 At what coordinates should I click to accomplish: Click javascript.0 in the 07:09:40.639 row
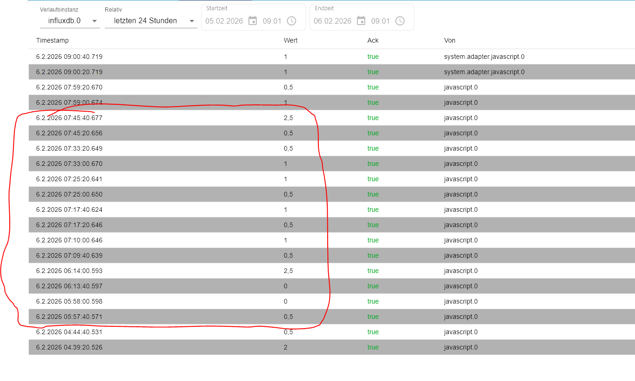(461, 255)
